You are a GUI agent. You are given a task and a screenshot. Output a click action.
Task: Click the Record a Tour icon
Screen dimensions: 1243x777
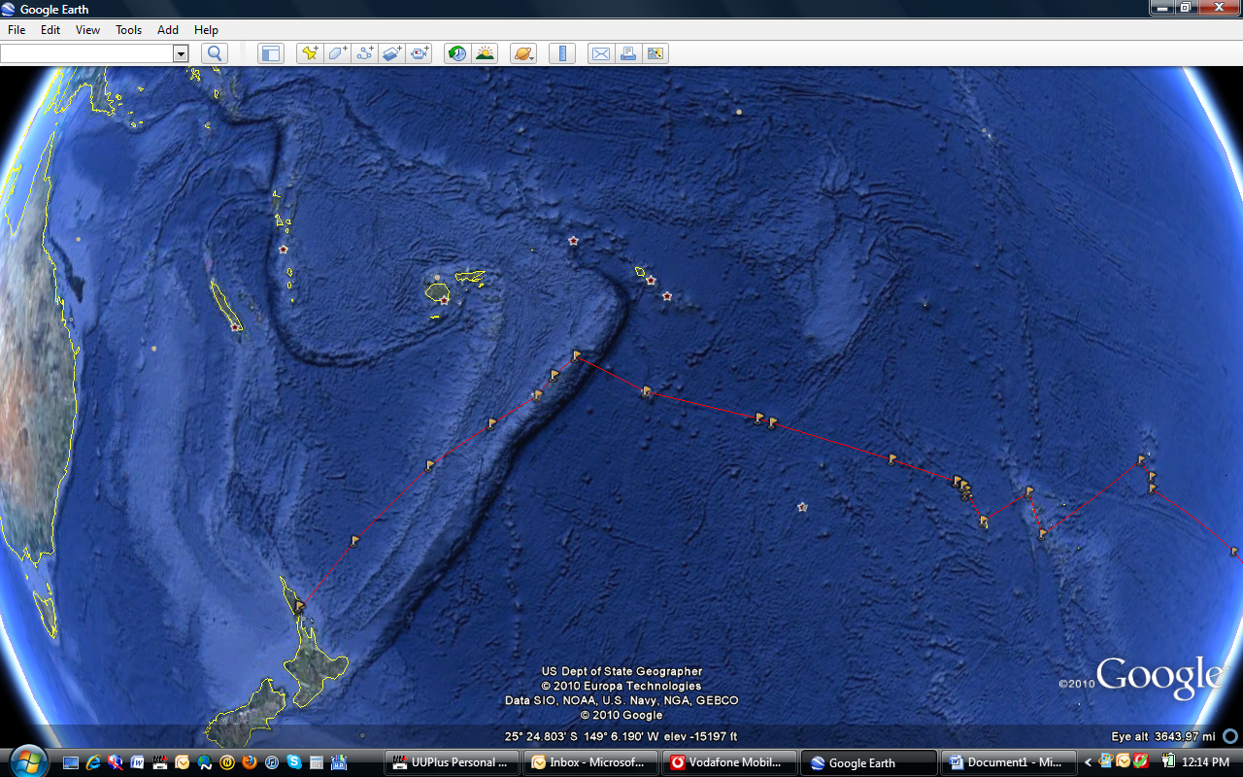[x=420, y=53]
